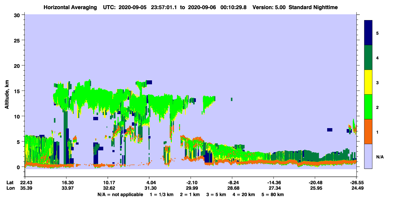The height and width of the screenshot is (203, 396).
Task: Click the latitude value 16.30
Action: pos(66,183)
